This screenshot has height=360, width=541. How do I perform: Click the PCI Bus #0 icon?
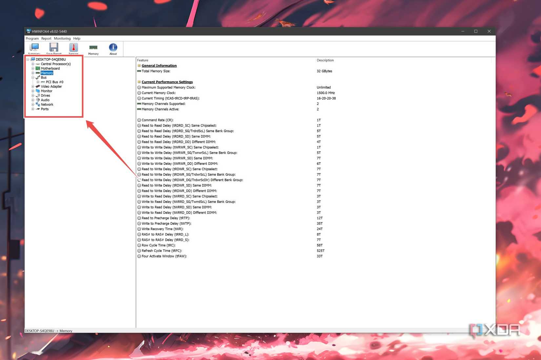point(43,82)
